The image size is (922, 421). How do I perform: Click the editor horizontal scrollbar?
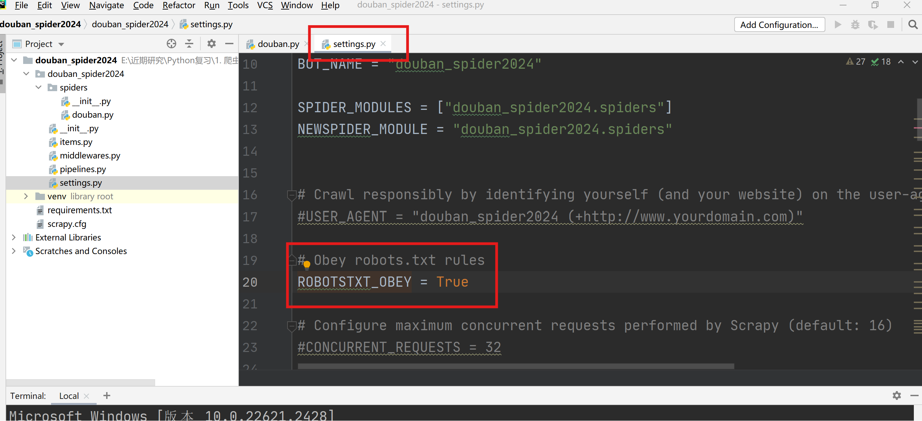(515, 366)
